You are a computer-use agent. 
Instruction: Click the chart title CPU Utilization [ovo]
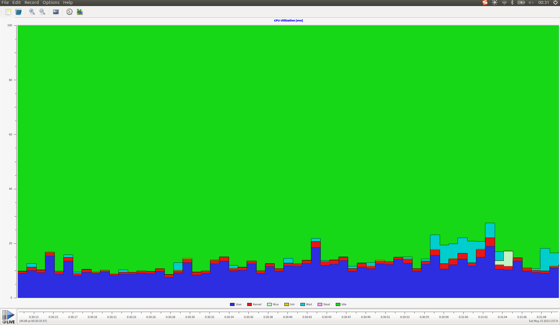click(x=288, y=21)
